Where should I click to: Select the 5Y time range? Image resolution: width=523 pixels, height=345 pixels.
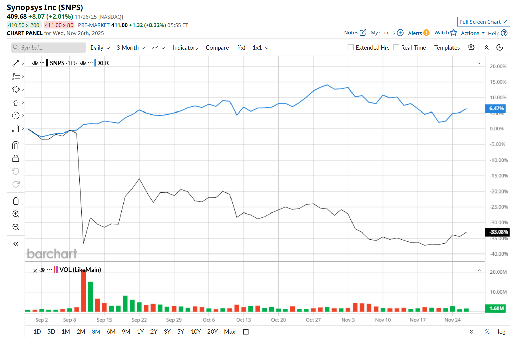181,332
